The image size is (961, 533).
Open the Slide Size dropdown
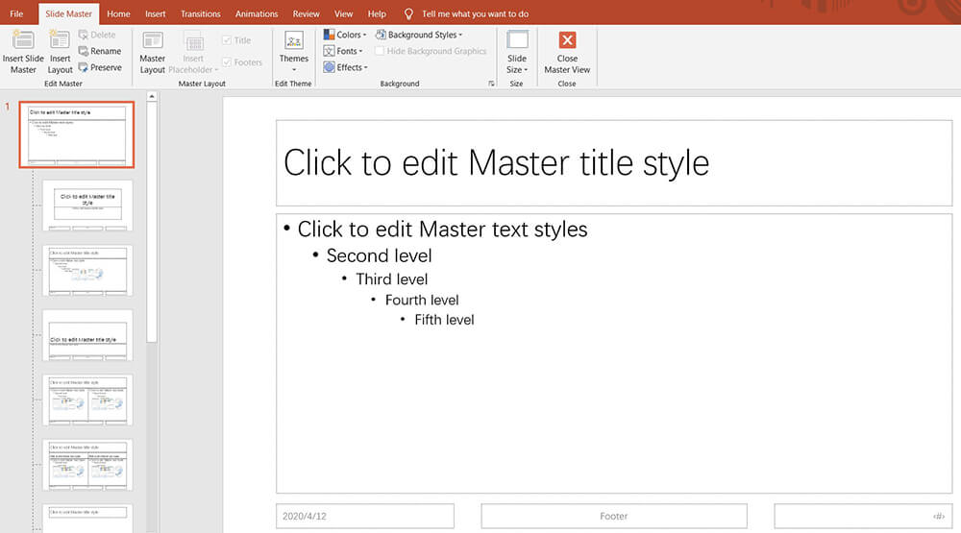(517, 52)
